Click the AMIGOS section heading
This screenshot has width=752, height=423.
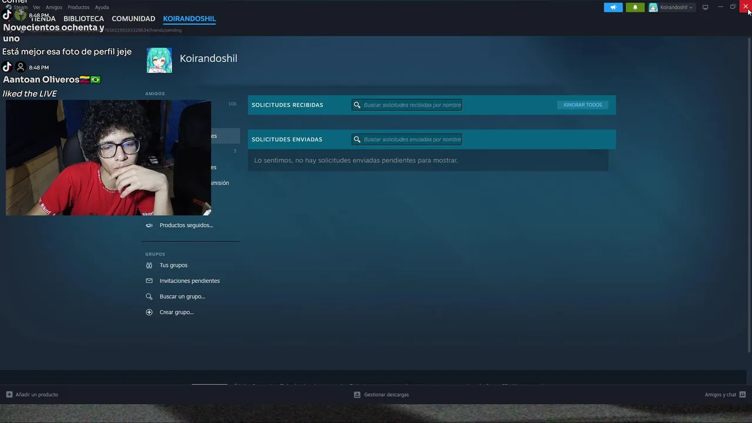coord(155,94)
